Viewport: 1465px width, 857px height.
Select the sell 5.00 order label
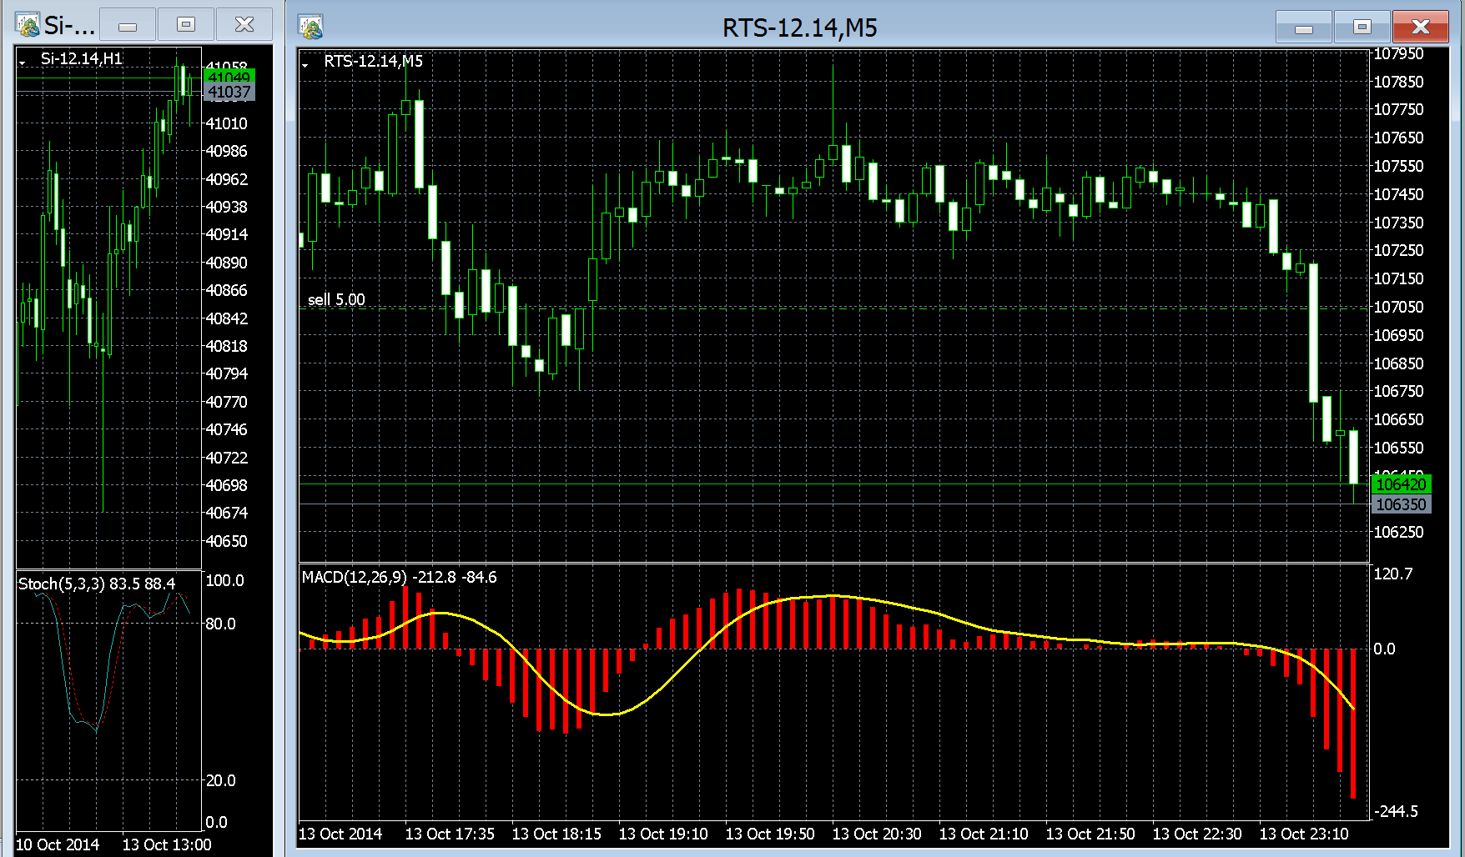pos(336,299)
